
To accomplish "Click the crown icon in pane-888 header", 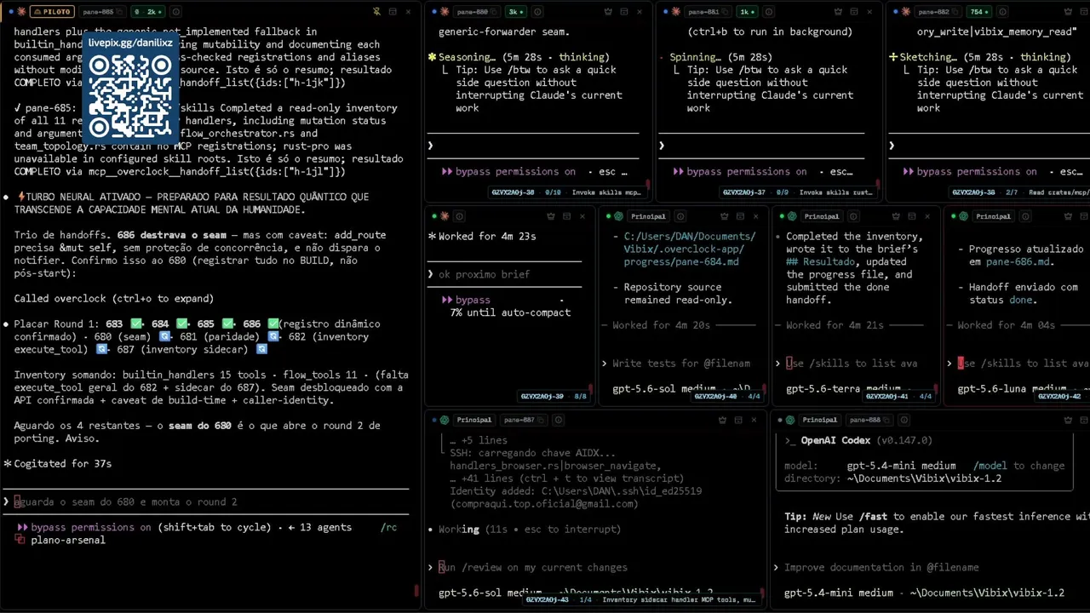I will [1070, 420].
